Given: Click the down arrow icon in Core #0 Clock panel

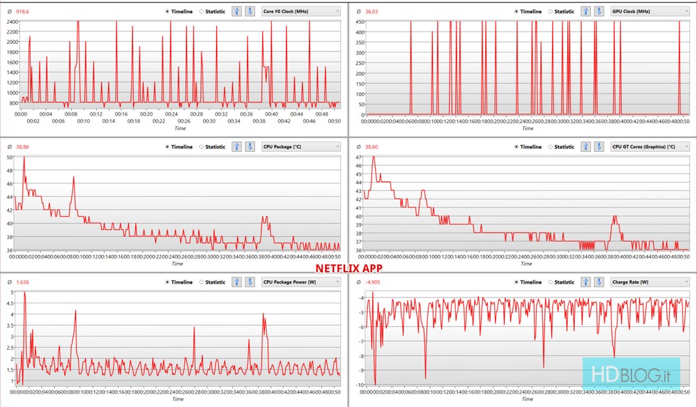Looking at the screenshot, I should (250, 11).
